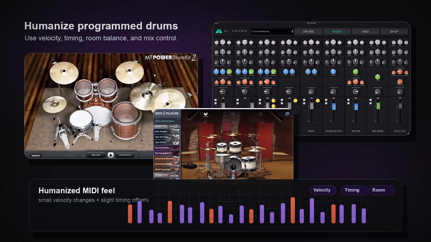Adjust the Room channel compressor Attack knob

point(349,83)
